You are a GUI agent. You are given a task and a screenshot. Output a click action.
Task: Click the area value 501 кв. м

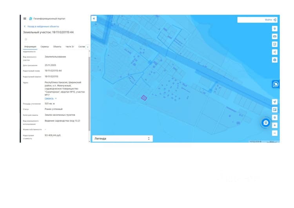pyautogui.click(x=50, y=104)
